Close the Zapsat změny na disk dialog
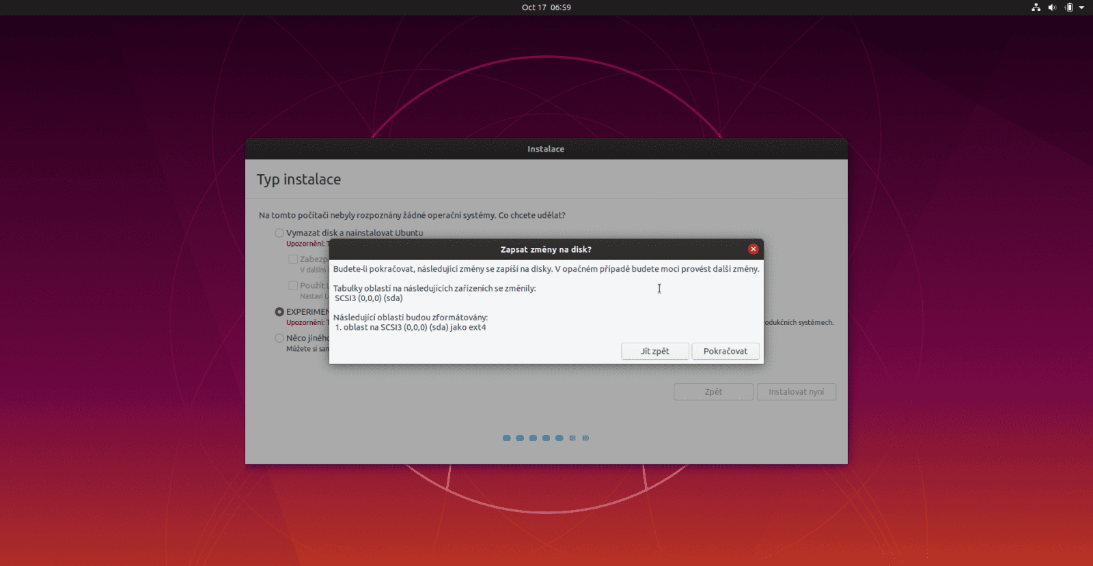The width and height of the screenshot is (1093, 566). pos(753,249)
